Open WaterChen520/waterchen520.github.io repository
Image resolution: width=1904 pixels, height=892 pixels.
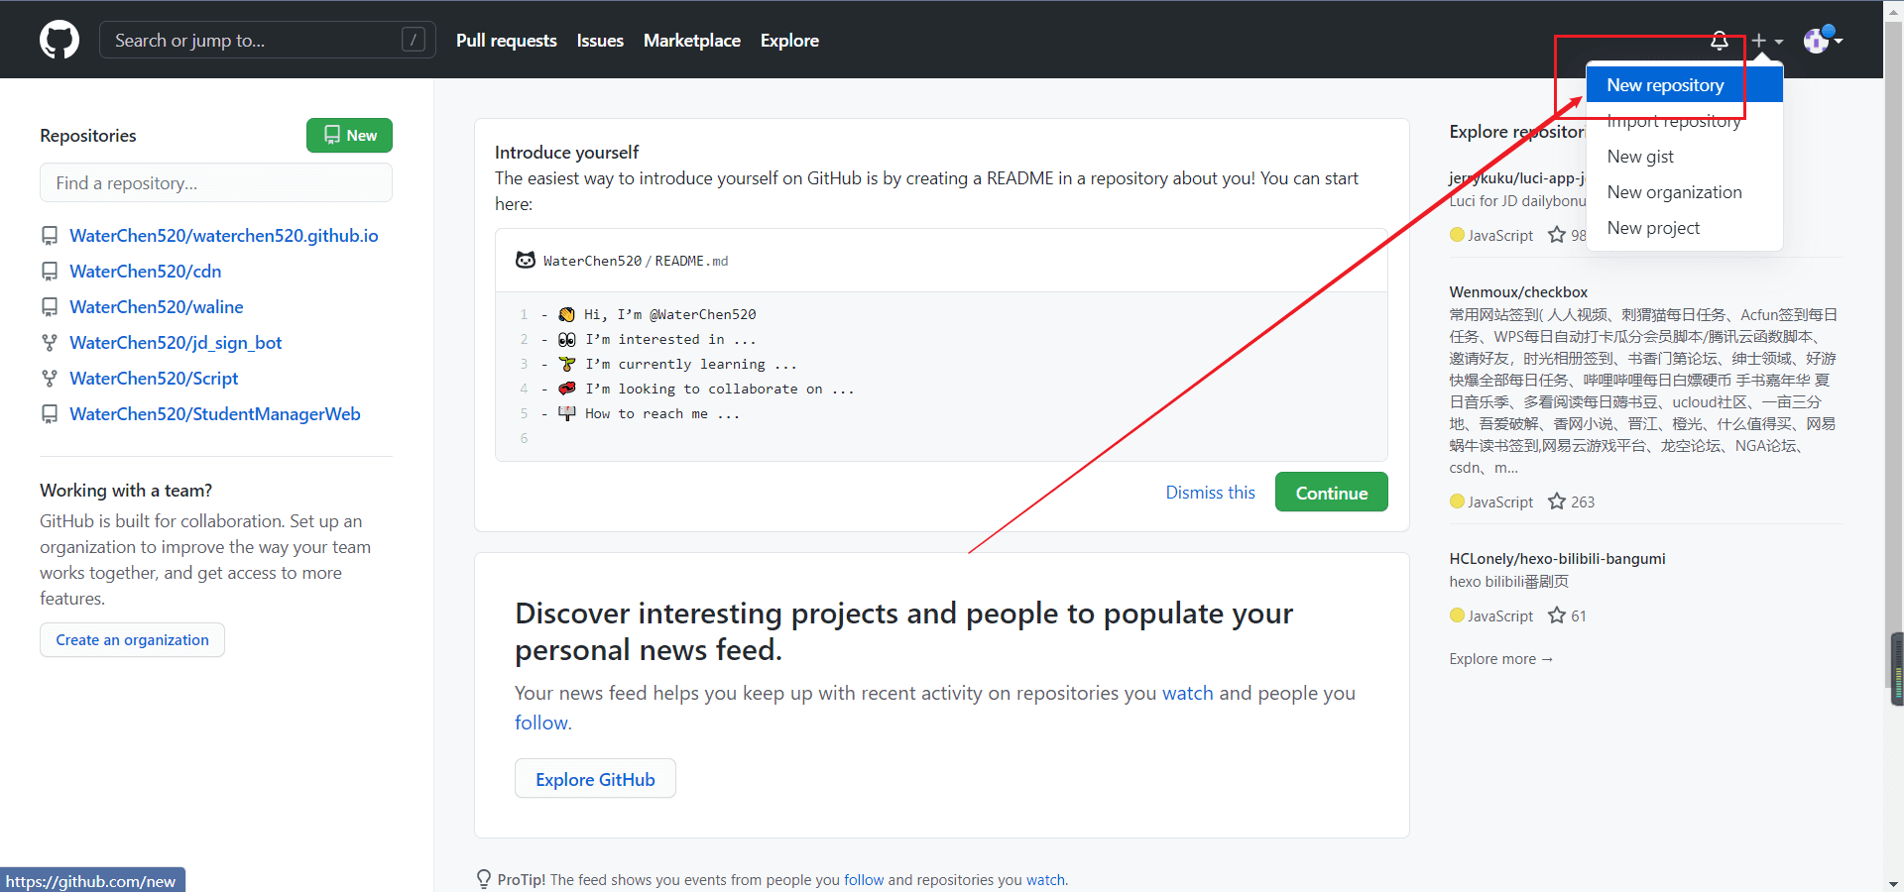(x=224, y=236)
